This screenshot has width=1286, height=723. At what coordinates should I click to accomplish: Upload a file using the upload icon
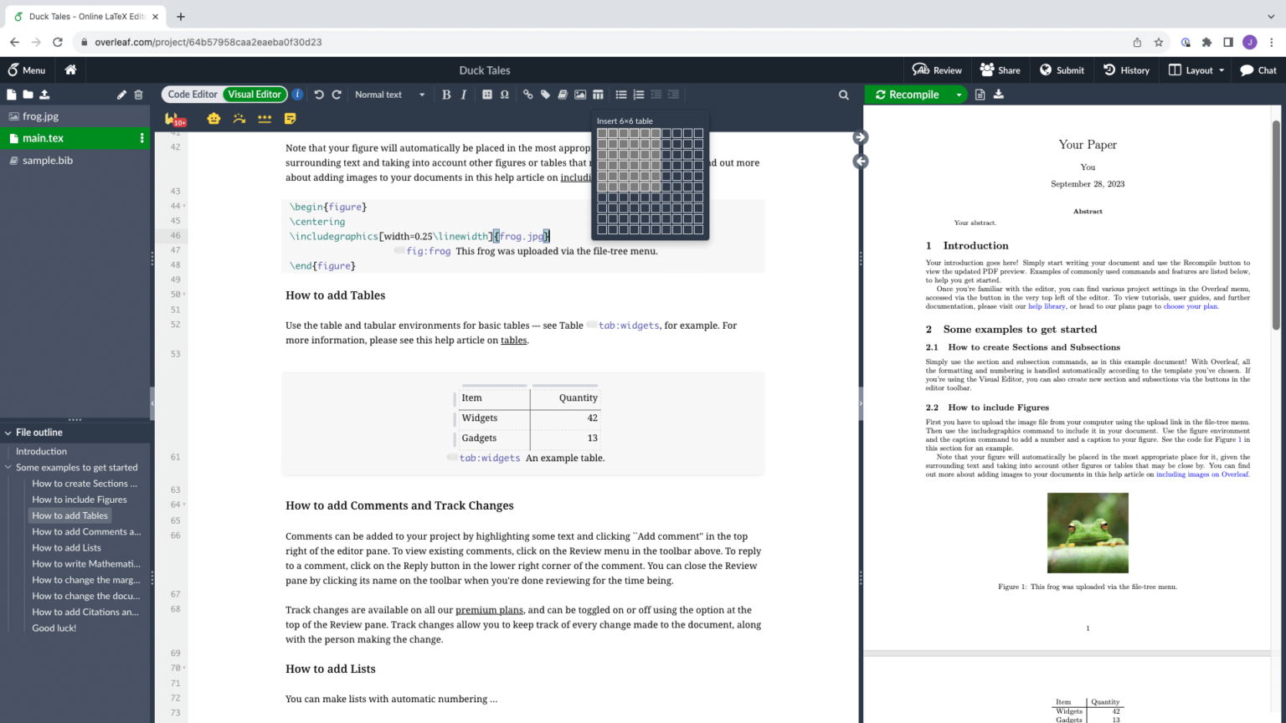point(44,95)
